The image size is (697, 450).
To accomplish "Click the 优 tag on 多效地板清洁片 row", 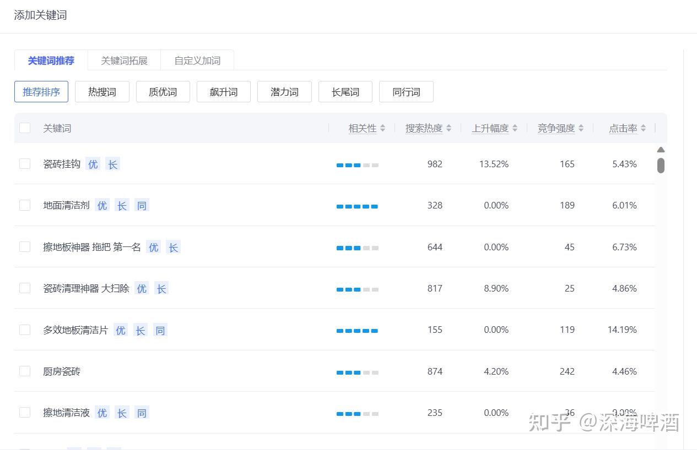I will (x=121, y=330).
